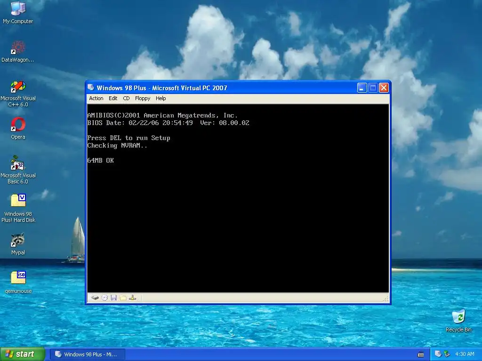This screenshot has height=361, width=482.
Task: Select the My Computer desktop icon
Action: (x=18, y=13)
